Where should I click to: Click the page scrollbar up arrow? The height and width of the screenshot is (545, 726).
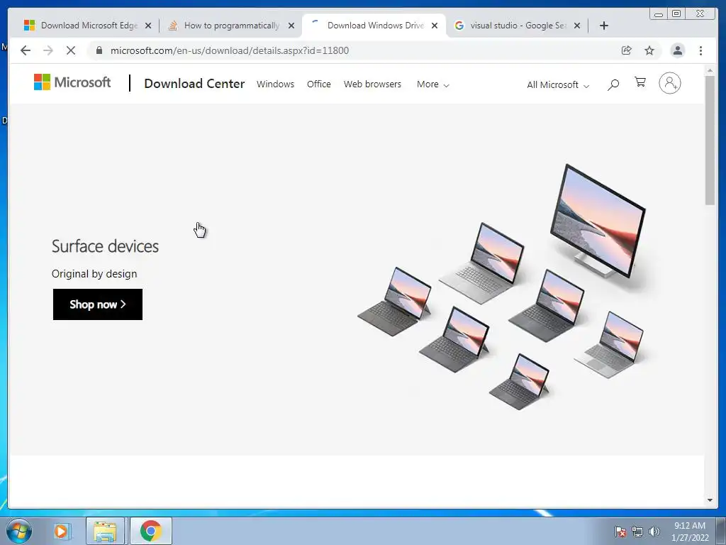(710, 70)
